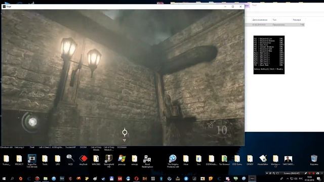This screenshot has width=324, height=182.
Task: Click the floppy disk taskbar icon
Action: [111, 178]
